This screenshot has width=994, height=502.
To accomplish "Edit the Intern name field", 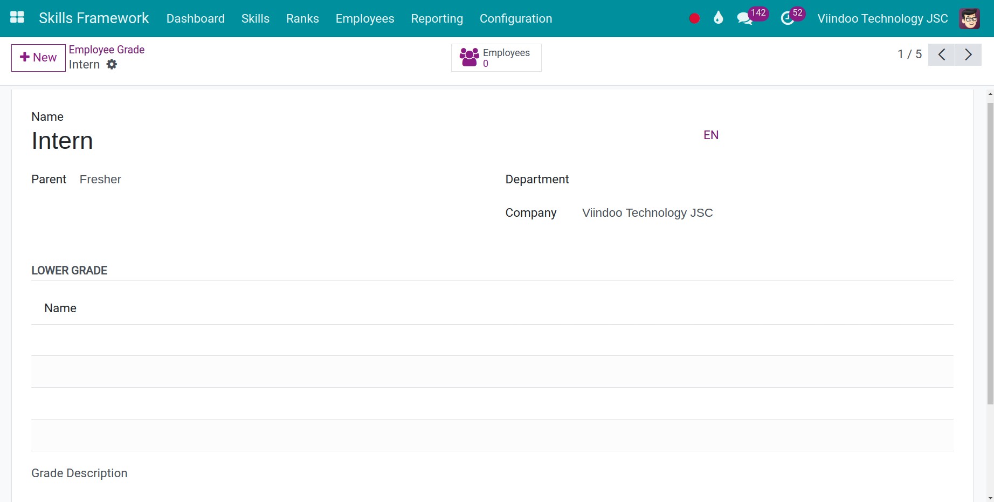I will 364,141.
